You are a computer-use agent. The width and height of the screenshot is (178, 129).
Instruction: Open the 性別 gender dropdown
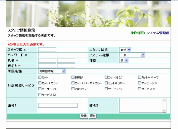click(124, 60)
